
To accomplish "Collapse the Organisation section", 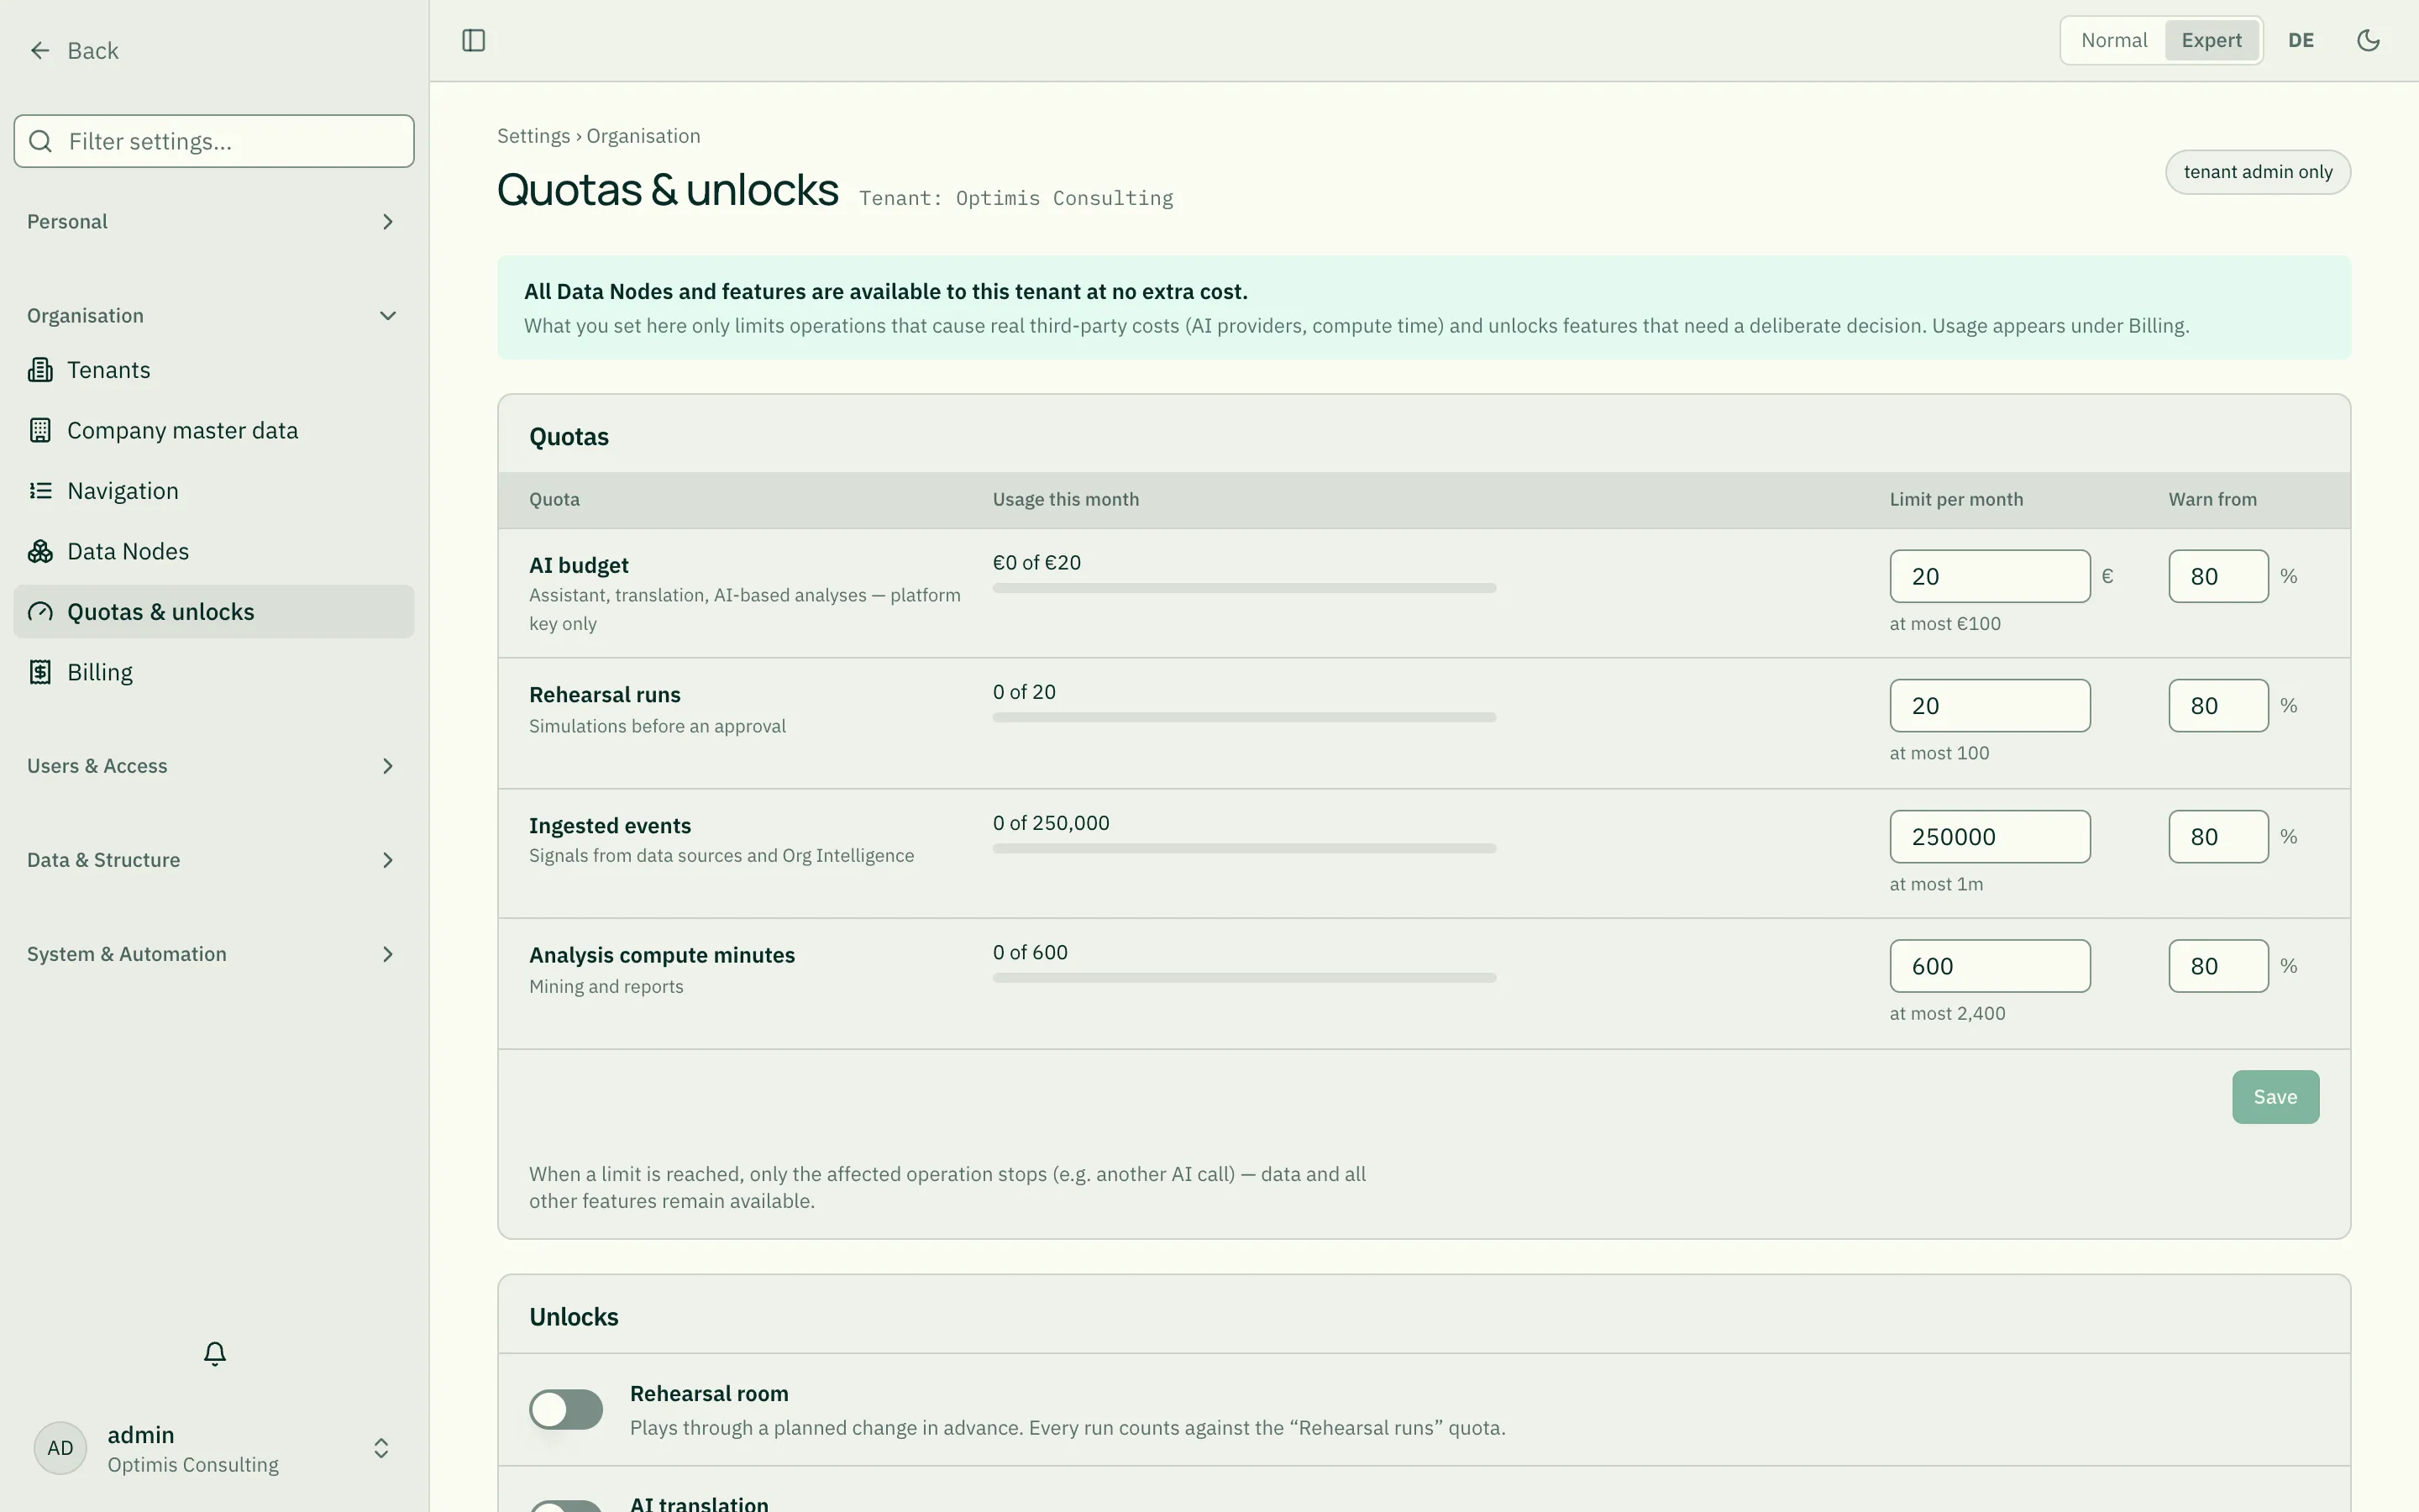I will pyautogui.click(x=214, y=316).
